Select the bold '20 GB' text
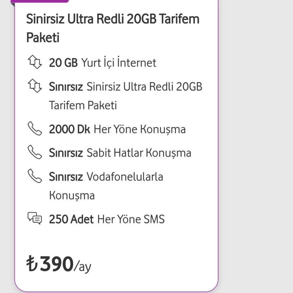The width and height of the screenshot is (293, 293). pyautogui.click(x=63, y=63)
